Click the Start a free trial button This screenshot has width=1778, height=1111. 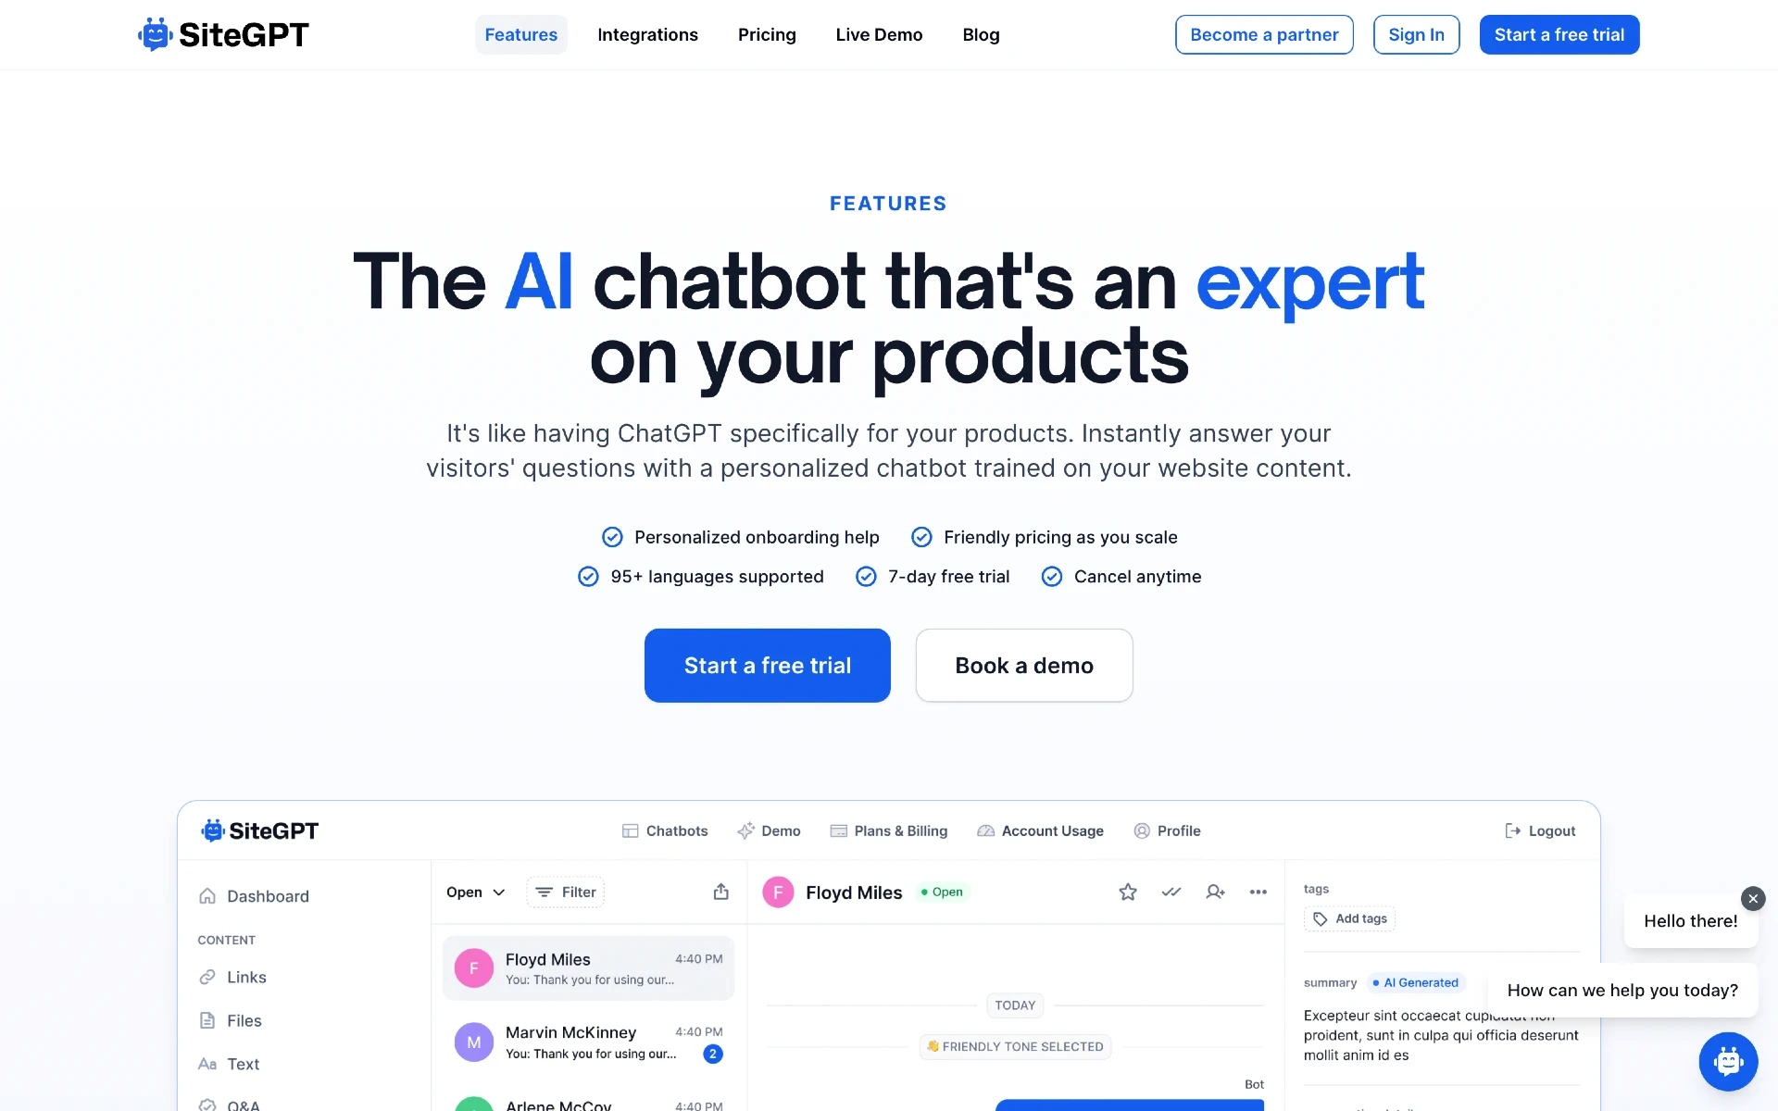pos(768,666)
